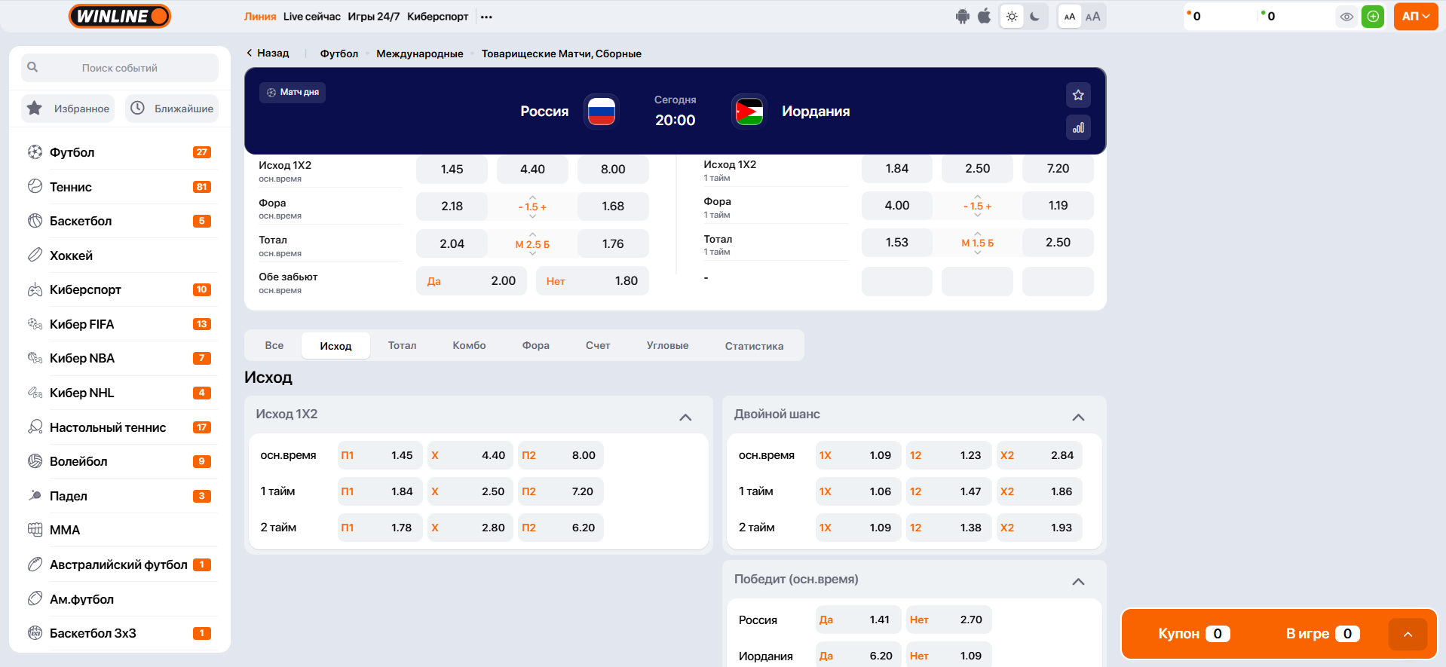Open the АП account dropdown
Image resolution: width=1446 pixels, height=667 pixels.
[1415, 17]
